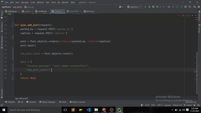Image resolution: width=201 pixels, height=113 pixels.
Task: Click the master Git branch widget
Action: pyautogui.click(x=188, y=105)
